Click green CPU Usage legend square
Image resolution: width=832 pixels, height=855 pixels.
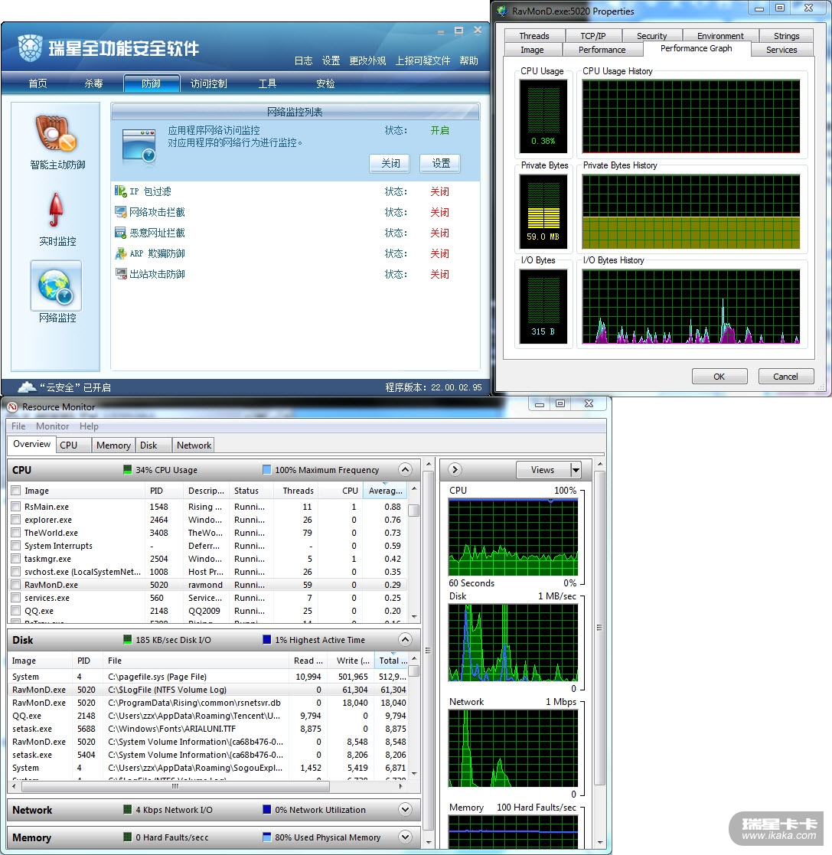click(x=128, y=469)
